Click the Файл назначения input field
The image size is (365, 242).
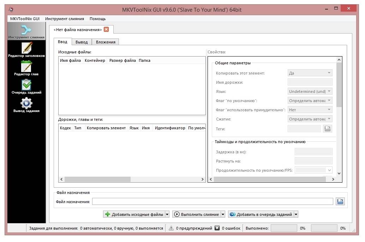[213, 201]
